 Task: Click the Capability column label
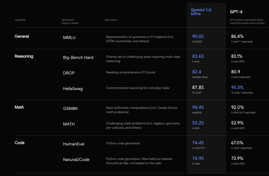[20, 20]
